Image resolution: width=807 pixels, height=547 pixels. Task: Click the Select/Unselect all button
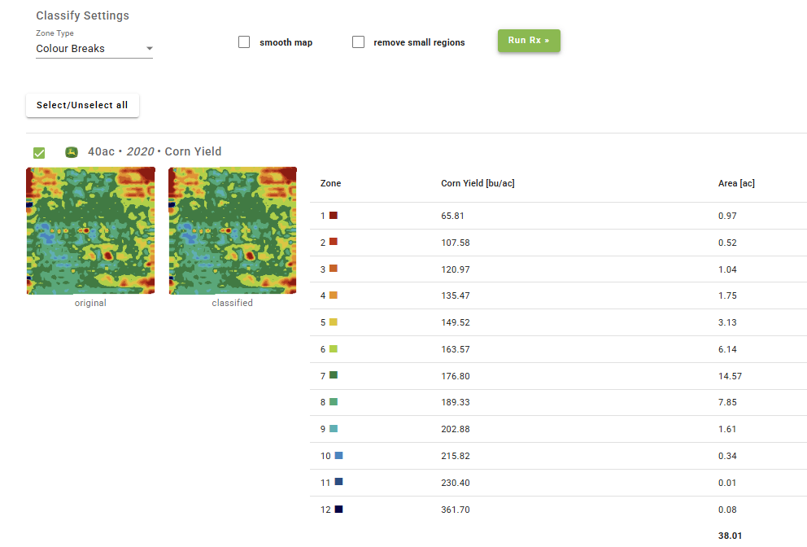click(82, 105)
